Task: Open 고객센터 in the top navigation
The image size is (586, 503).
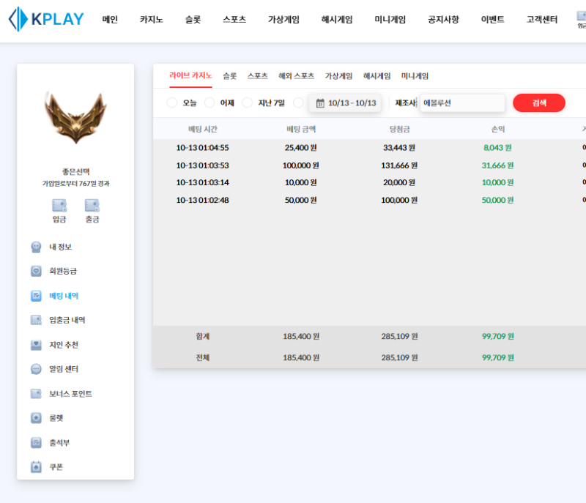Action: (x=541, y=20)
